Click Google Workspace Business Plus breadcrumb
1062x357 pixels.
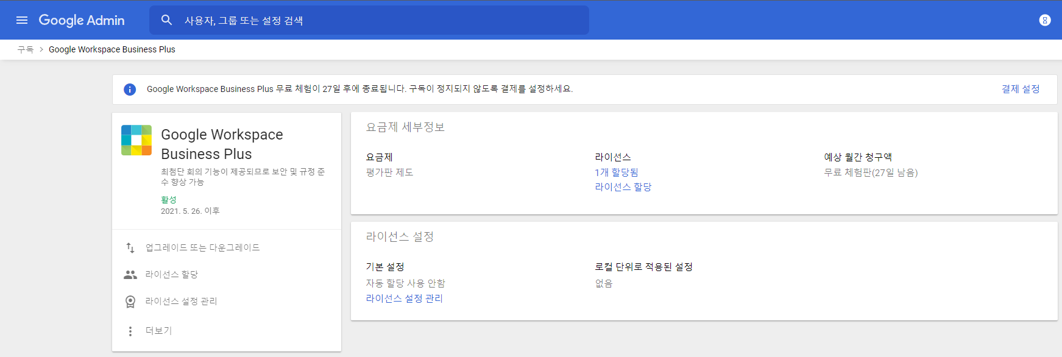pyautogui.click(x=112, y=49)
